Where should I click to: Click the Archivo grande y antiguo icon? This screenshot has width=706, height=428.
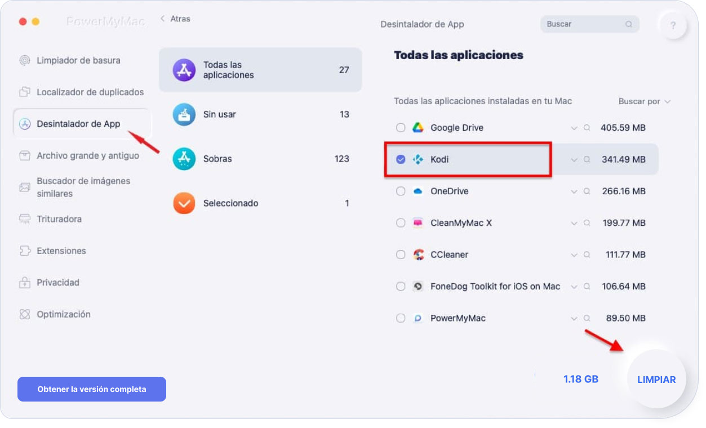pos(24,156)
